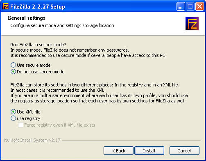The image size is (206, 161).
Task: Click the General settings heading
Action: (26, 18)
